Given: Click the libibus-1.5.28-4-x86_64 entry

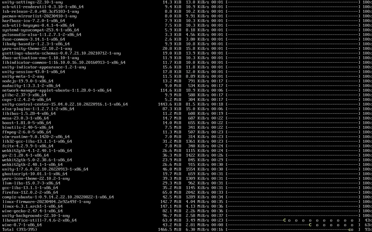Looking at the screenshot, I should [29, 113].
